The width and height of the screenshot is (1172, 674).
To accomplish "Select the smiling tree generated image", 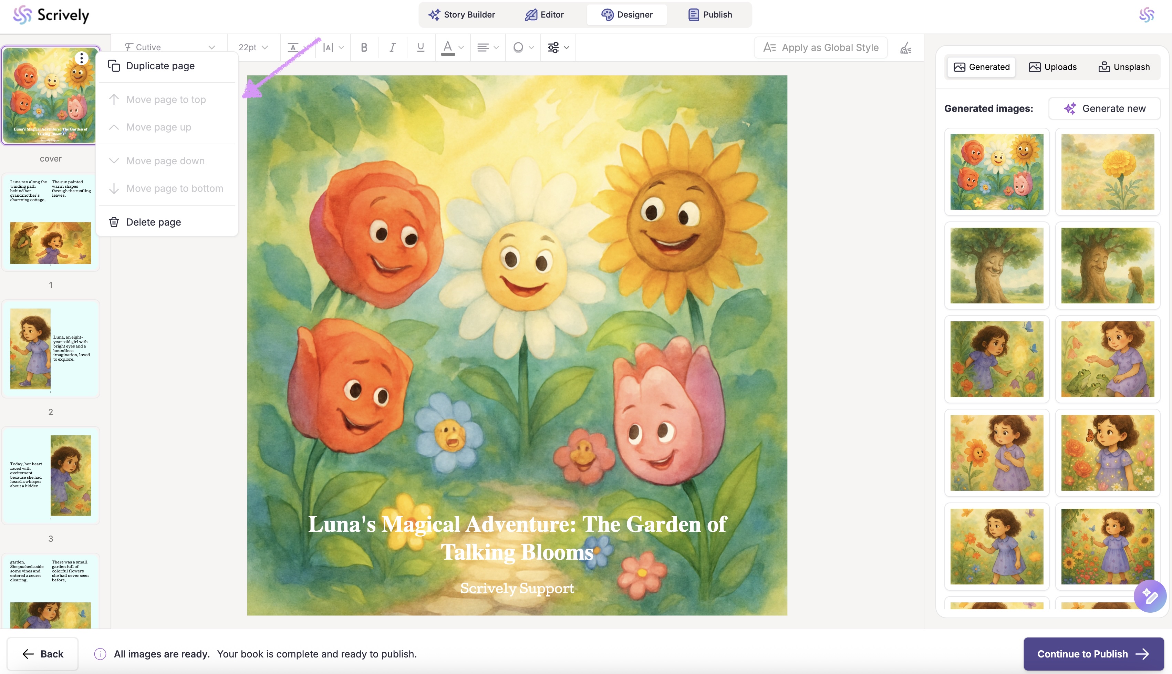I will [x=997, y=265].
